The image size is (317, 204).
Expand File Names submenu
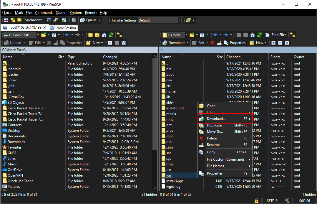tap(225, 166)
